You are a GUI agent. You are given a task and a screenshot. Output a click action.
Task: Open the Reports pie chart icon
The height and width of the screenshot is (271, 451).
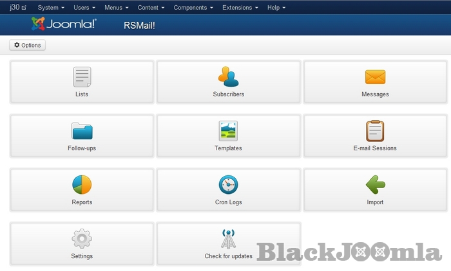[82, 185]
